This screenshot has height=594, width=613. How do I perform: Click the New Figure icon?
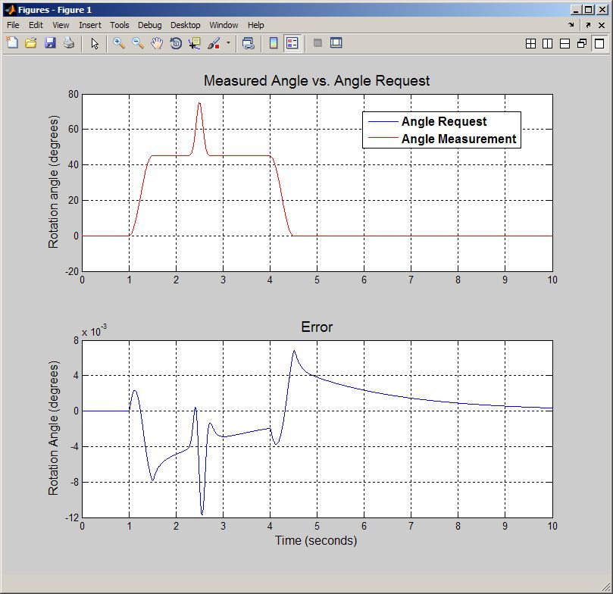(12, 43)
